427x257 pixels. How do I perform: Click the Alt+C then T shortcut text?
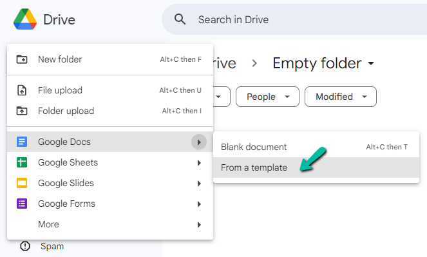[x=386, y=147]
